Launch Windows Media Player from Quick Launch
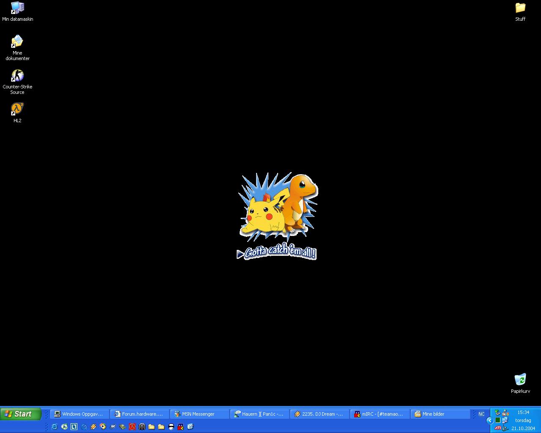Image resolution: width=541 pixels, height=433 pixels. tap(103, 427)
